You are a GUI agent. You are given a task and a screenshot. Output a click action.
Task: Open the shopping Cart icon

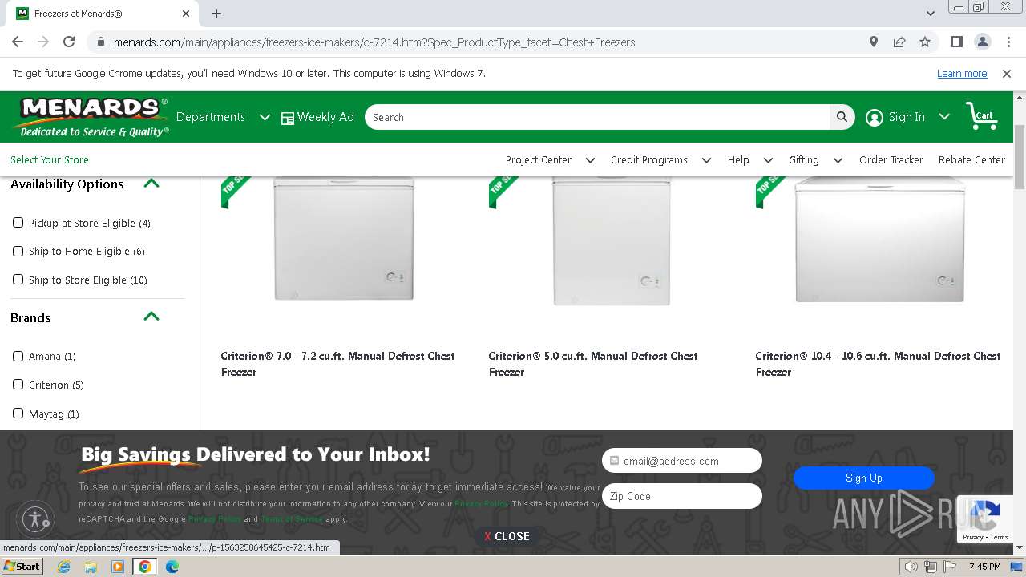coord(981,117)
